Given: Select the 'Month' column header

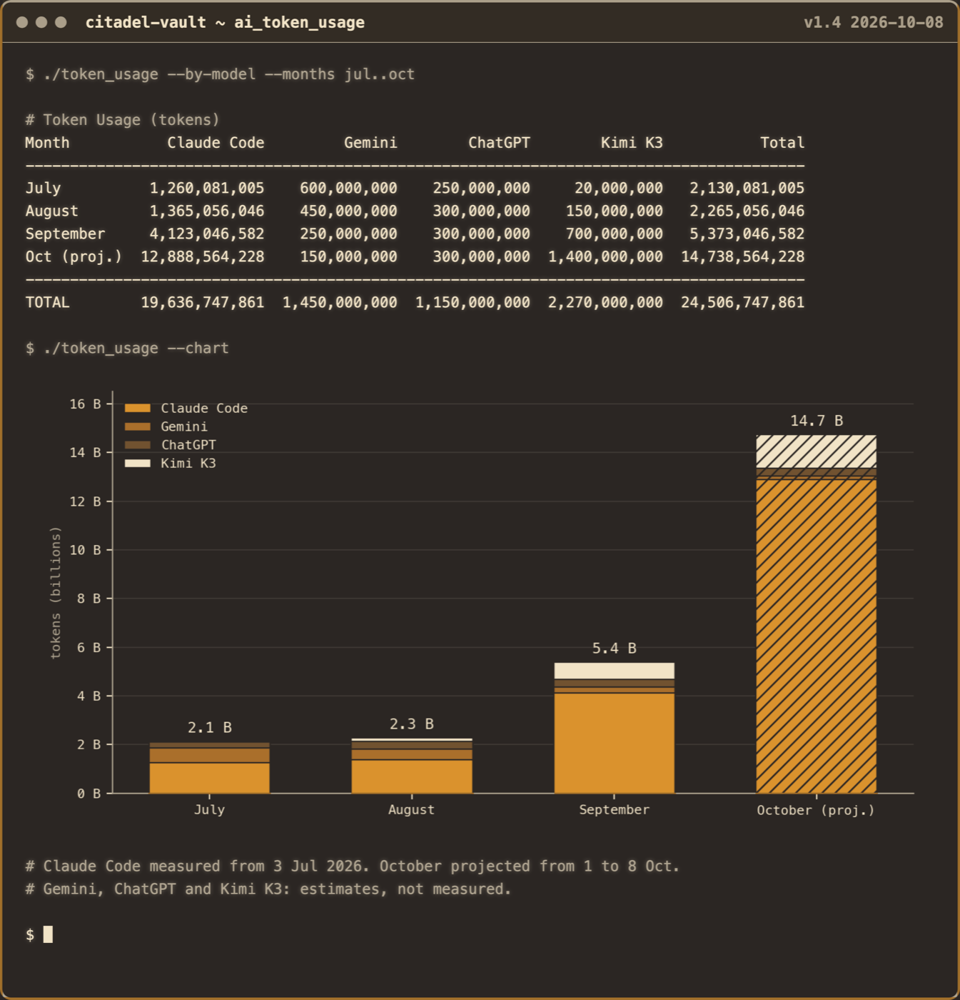Looking at the screenshot, I should (x=47, y=142).
